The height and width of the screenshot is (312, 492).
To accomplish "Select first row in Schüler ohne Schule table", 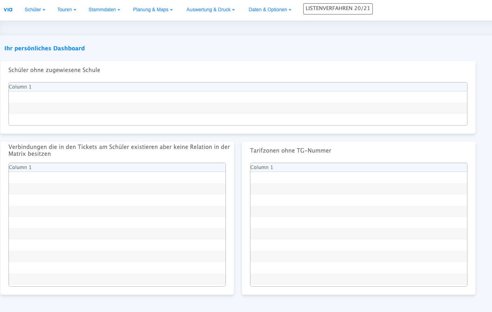I will point(238,97).
